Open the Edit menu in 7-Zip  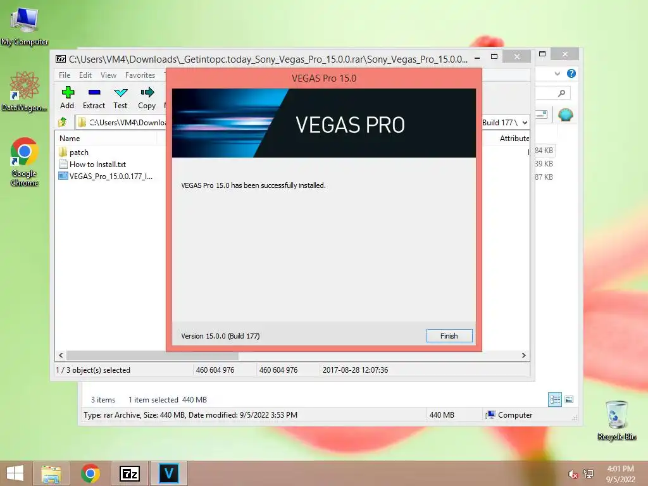click(85, 75)
